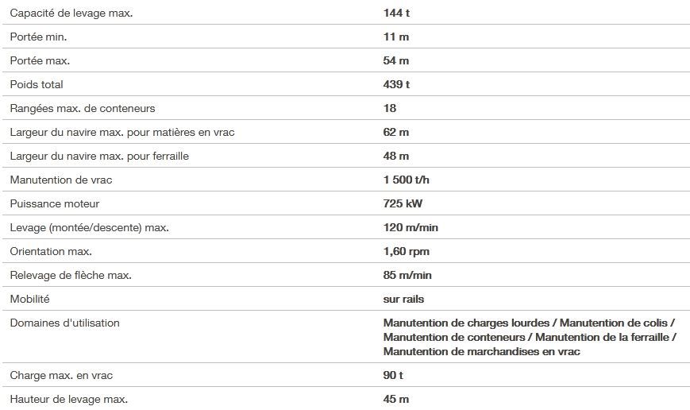Click the 11 m minimum reach value
690x410 pixels.
point(396,37)
